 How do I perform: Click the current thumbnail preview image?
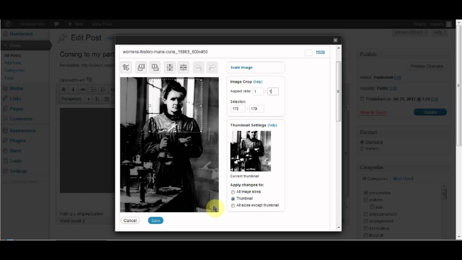coord(250,151)
